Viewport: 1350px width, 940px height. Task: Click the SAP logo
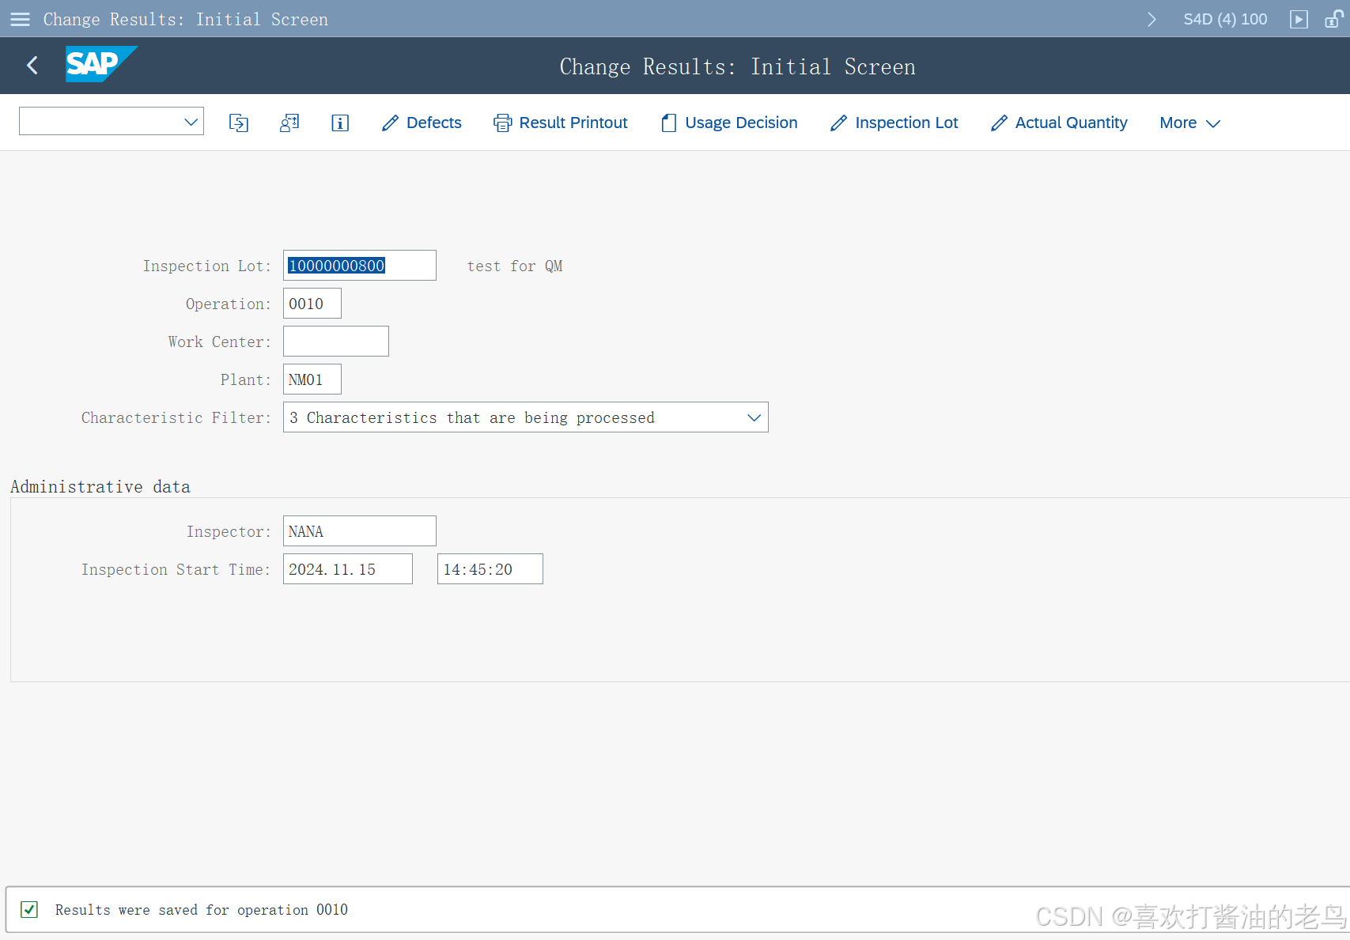(101, 65)
